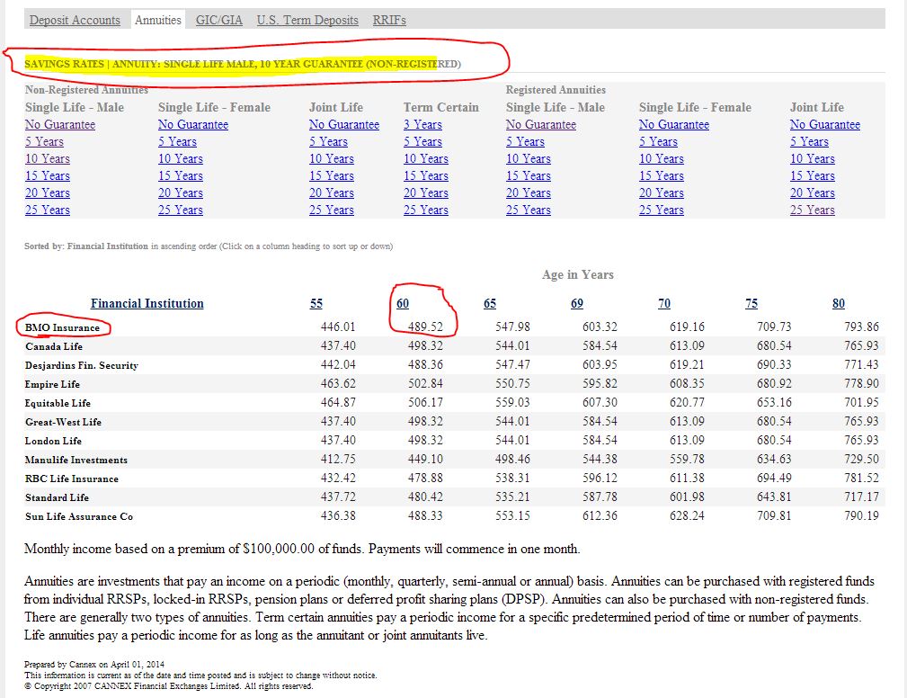Click the Annuities tab
The image size is (907, 698).
point(158,20)
